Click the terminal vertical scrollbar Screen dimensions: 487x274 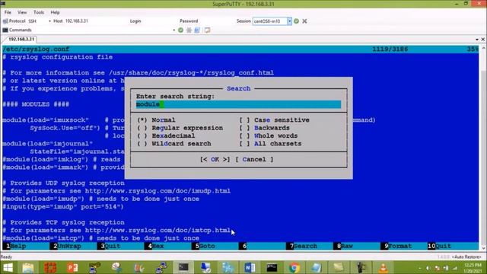[x=483, y=148]
